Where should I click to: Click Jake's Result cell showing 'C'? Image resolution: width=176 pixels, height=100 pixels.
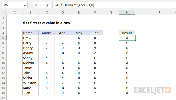[x=127, y=73]
